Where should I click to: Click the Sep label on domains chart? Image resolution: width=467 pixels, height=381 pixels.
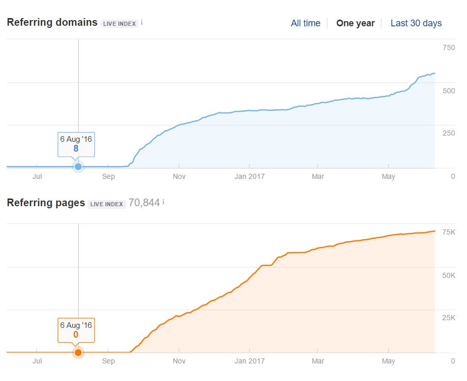click(108, 177)
